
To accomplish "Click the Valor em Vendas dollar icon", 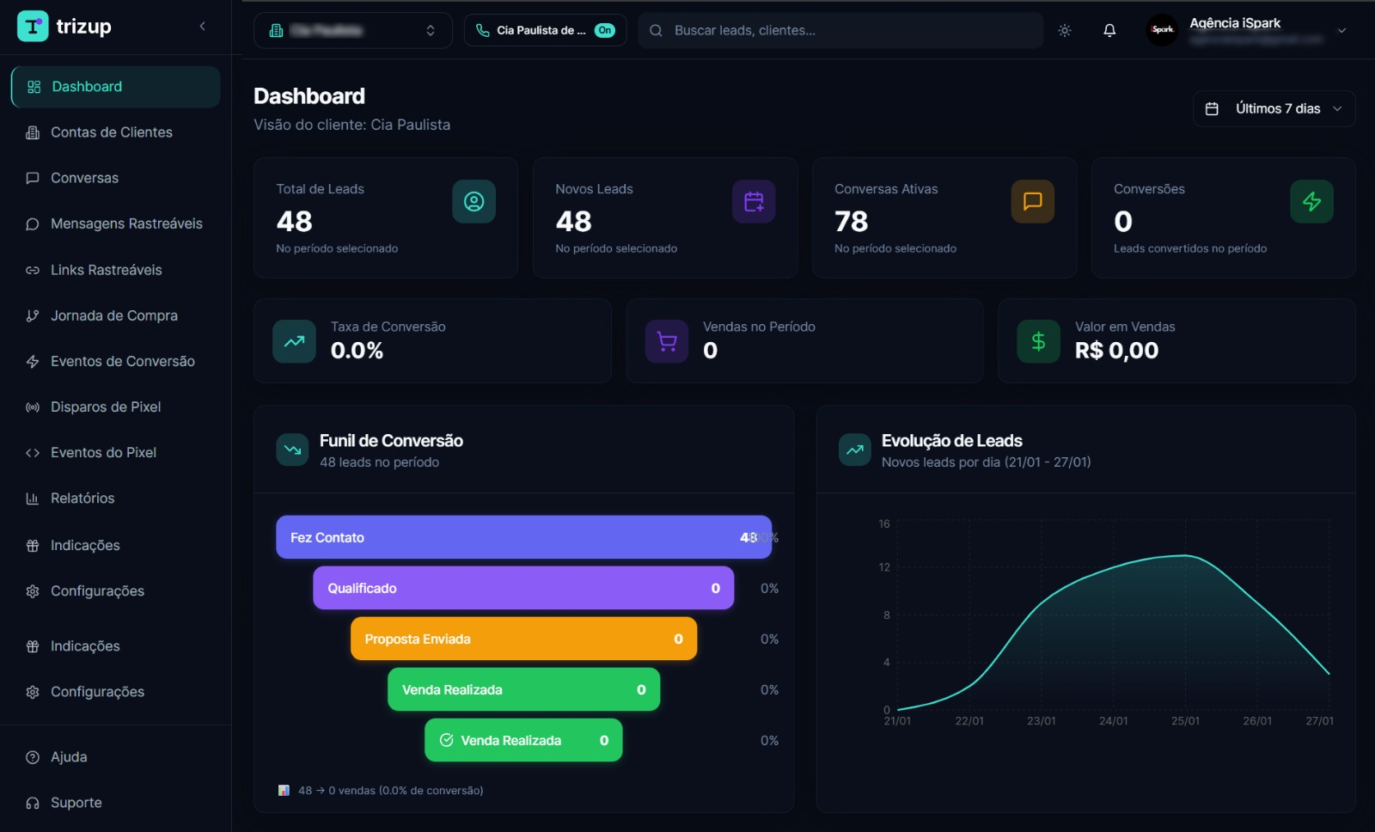I will [x=1038, y=341].
